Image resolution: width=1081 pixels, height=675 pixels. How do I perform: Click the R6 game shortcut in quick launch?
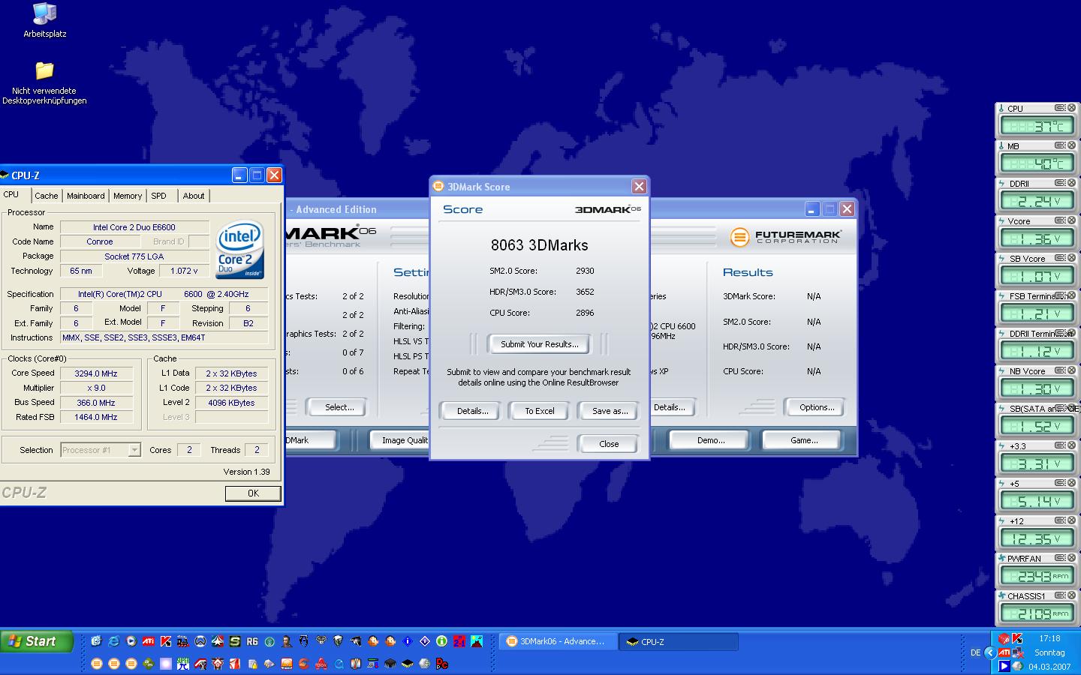(x=252, y=641)
